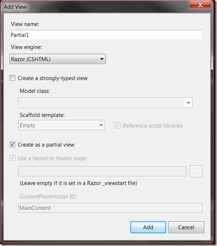The image size is (217, 246).
Task: Open the View engine Razor dropdown
Action: 58,59
